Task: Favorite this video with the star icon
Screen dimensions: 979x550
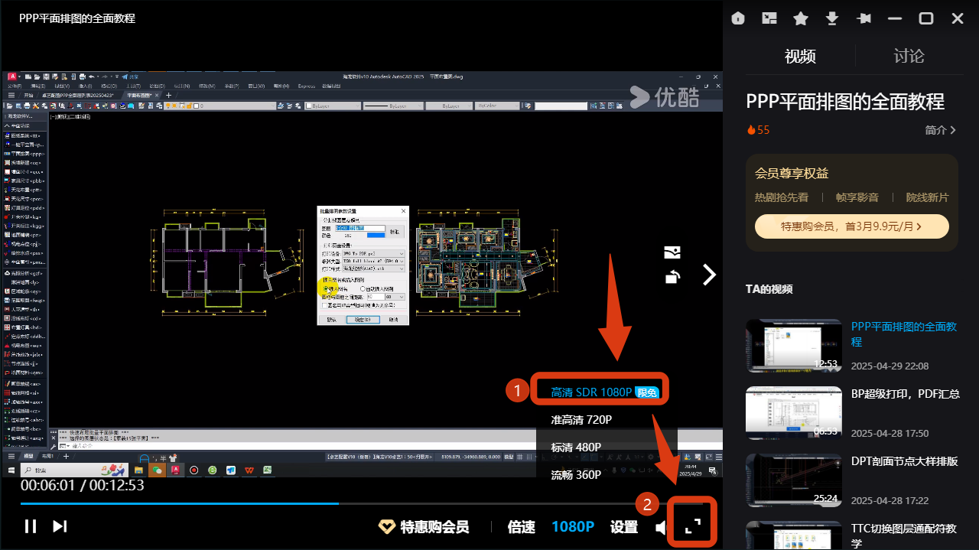Action: (x=801, y=18)
